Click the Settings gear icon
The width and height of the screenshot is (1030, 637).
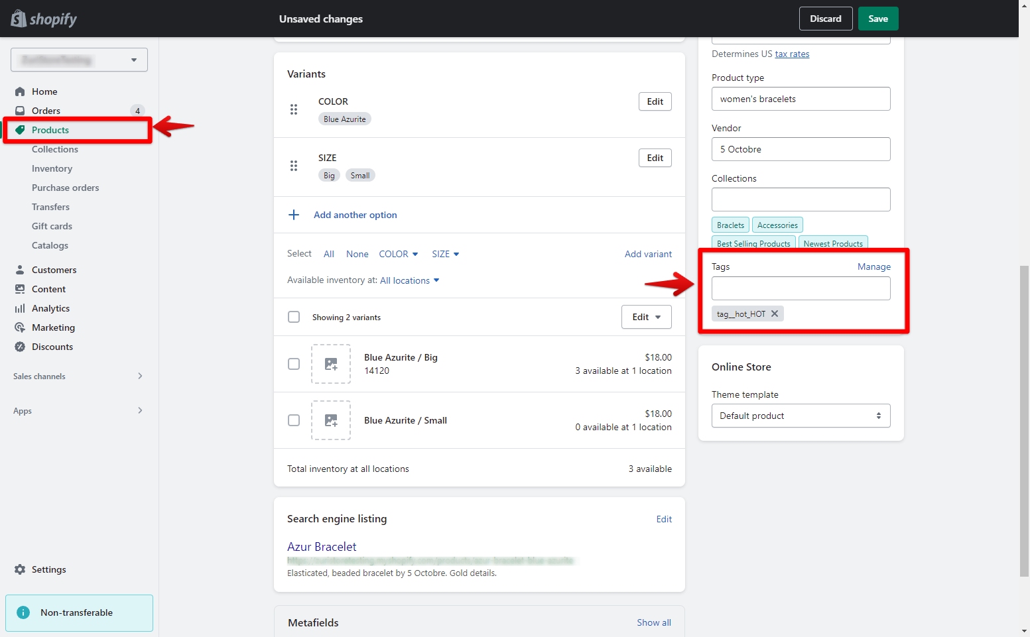coord(20,569)
